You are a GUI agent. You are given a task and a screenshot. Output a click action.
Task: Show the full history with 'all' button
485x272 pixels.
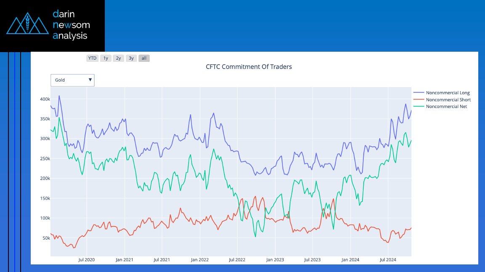tap(144, 58)
